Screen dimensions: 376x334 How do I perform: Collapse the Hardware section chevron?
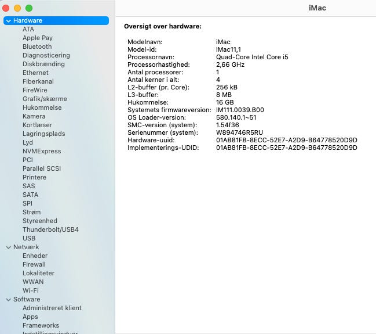coord(8,21)
